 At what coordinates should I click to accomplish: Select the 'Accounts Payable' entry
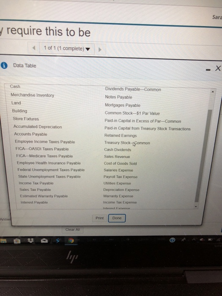(x=30, y=134)
